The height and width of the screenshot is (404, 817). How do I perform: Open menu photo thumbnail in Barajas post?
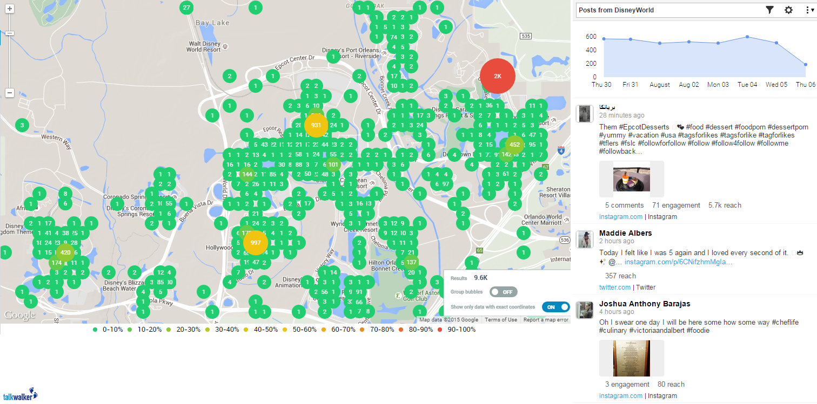click(x=632, y=358)
